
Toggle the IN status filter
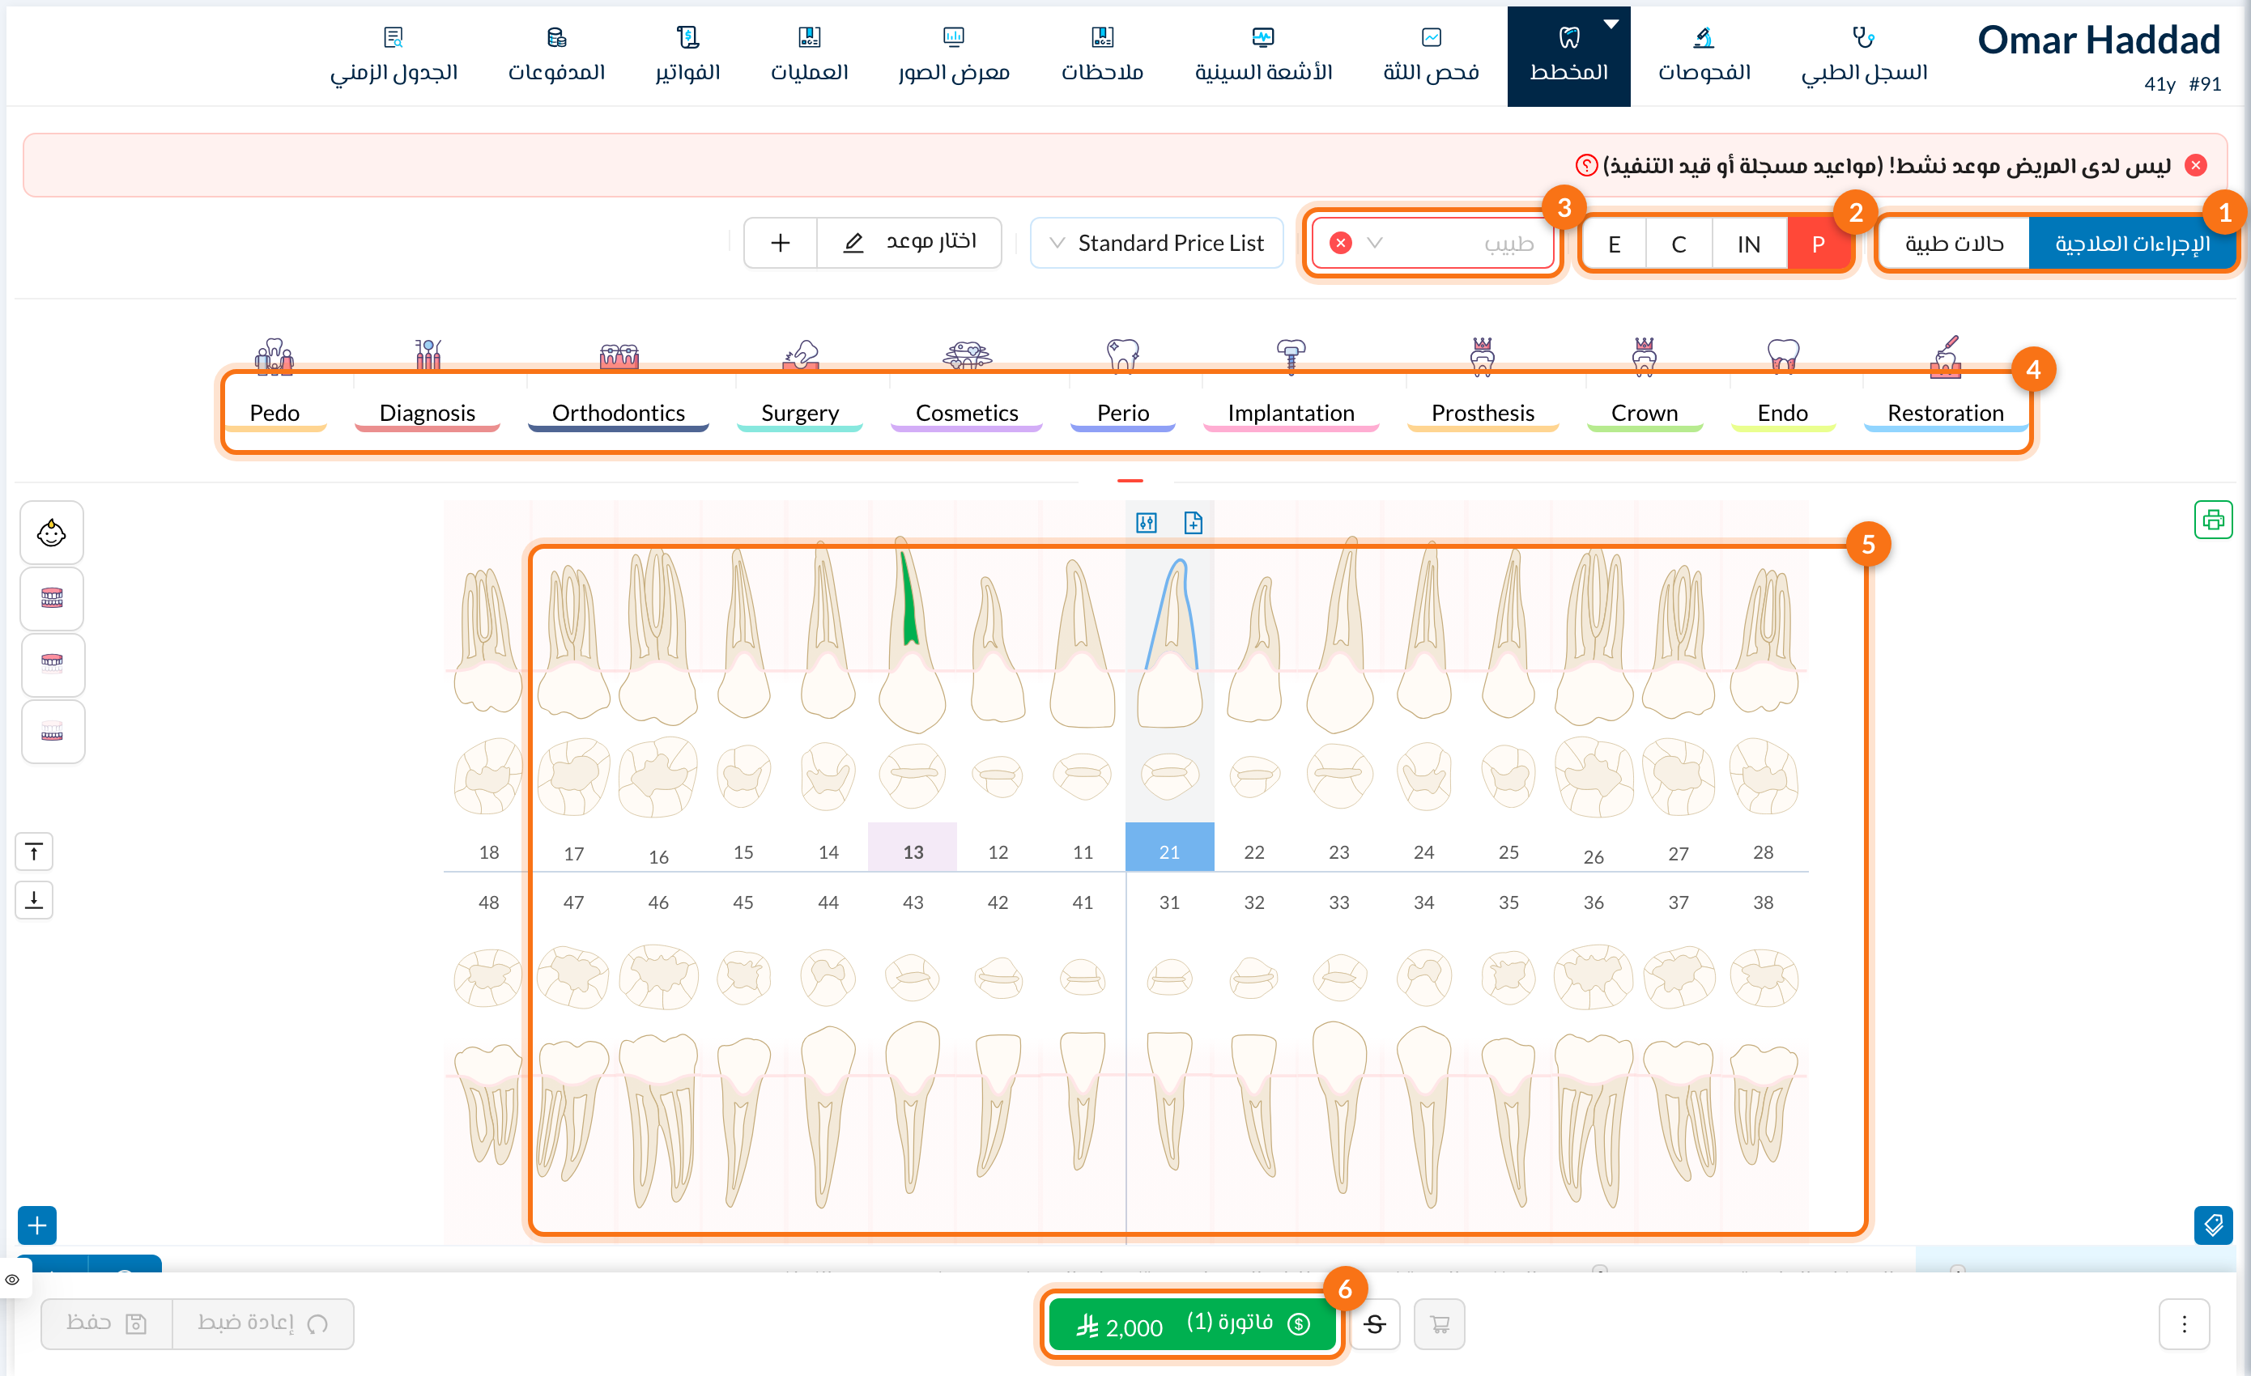point(1748,244)
